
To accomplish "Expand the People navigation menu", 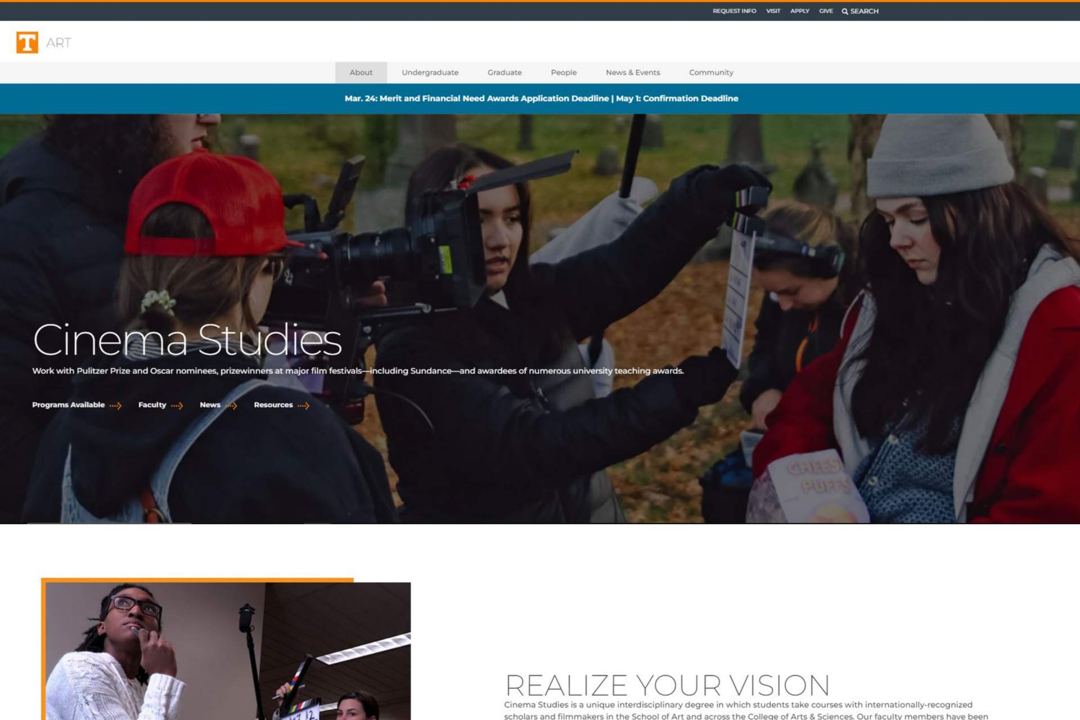I will [x=564, y=73].
